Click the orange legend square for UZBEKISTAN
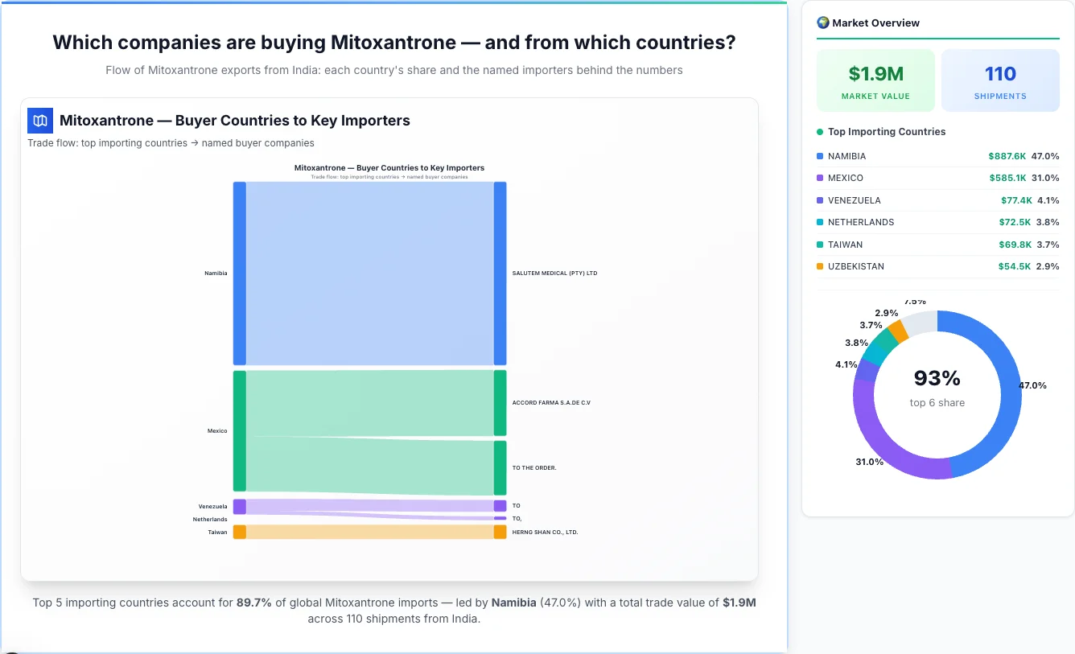The image size is (1075, 654). click(x=821, y=266)
